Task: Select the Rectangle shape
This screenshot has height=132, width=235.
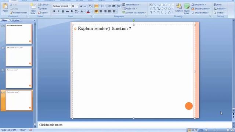Action: [162, 5]
